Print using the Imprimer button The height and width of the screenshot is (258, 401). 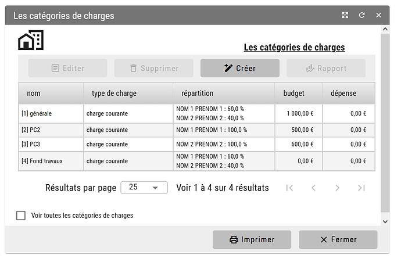[x=252, y=239]
